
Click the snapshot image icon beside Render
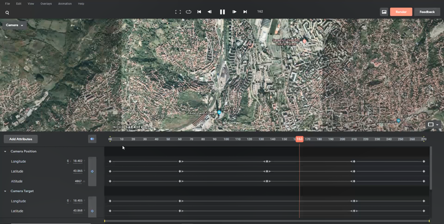[384, 12]
